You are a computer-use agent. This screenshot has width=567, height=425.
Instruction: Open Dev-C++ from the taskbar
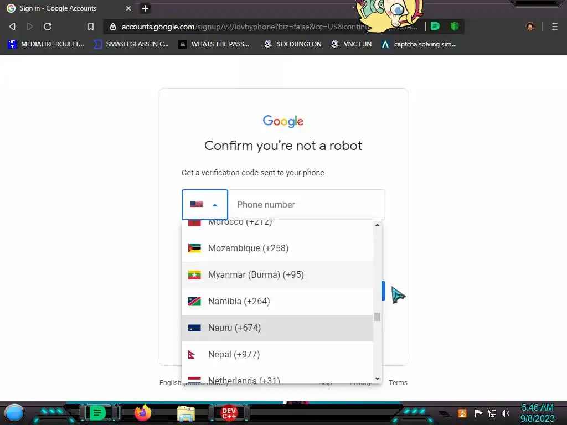pyautogui.click(x=229, y=413)
